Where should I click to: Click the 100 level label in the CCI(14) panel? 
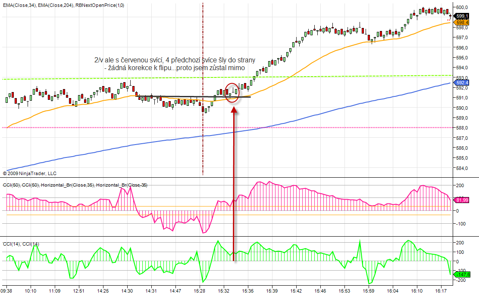(x=460, y=252)
